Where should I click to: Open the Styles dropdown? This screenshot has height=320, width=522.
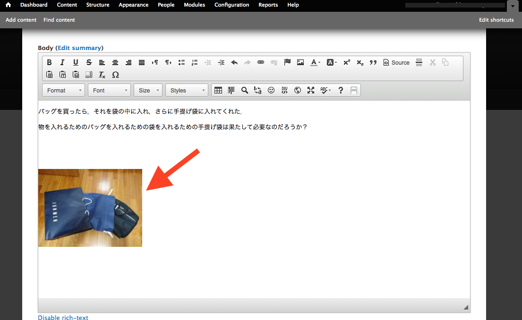186,90
